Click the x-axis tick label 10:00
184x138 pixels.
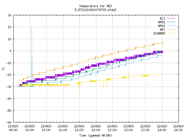click(x=30, y=130)
